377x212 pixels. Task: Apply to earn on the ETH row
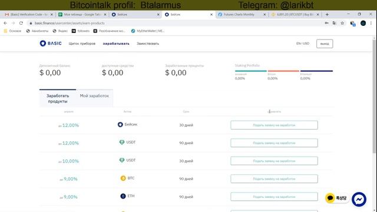pyautogui.click(x=274, y=197)
